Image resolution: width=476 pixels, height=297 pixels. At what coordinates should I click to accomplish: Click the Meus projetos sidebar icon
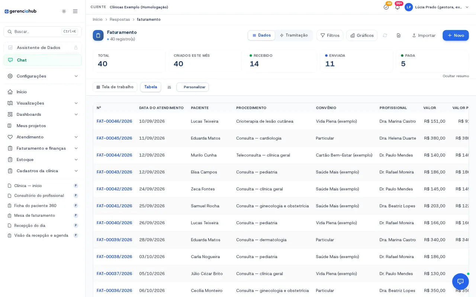[10, 126]
